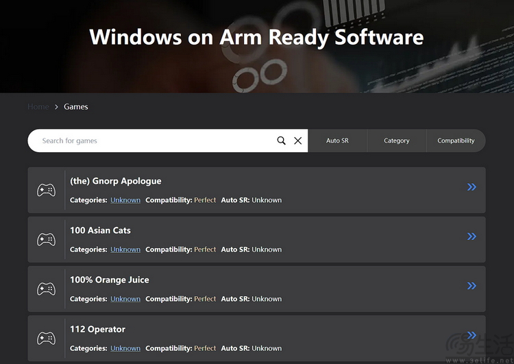Open the Auto SR filter dropdown
The width and height of the screenshot is (514, 364).
click(337, 141)
